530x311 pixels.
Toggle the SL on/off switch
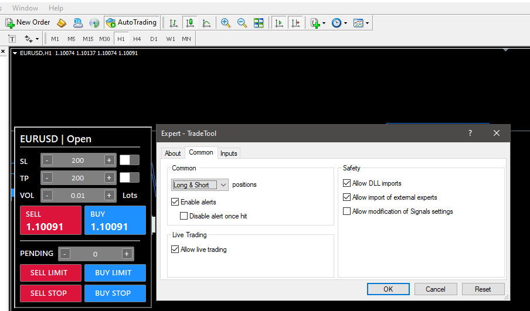(130, 160)
